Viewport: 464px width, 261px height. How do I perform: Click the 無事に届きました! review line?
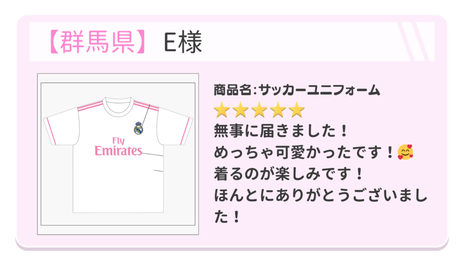click(280, 131)
